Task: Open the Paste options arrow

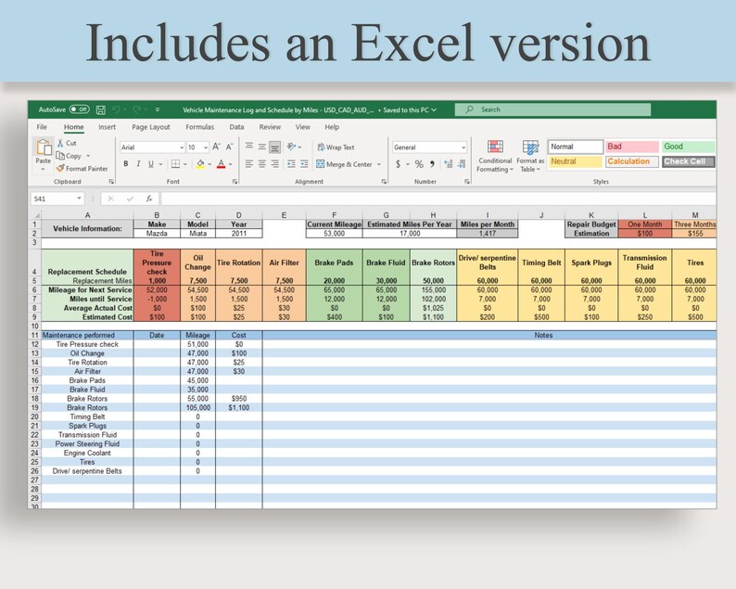Action: click(x=44, y=169)
